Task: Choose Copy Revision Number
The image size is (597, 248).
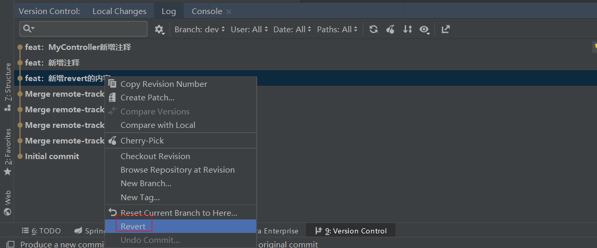Action: 164,84
